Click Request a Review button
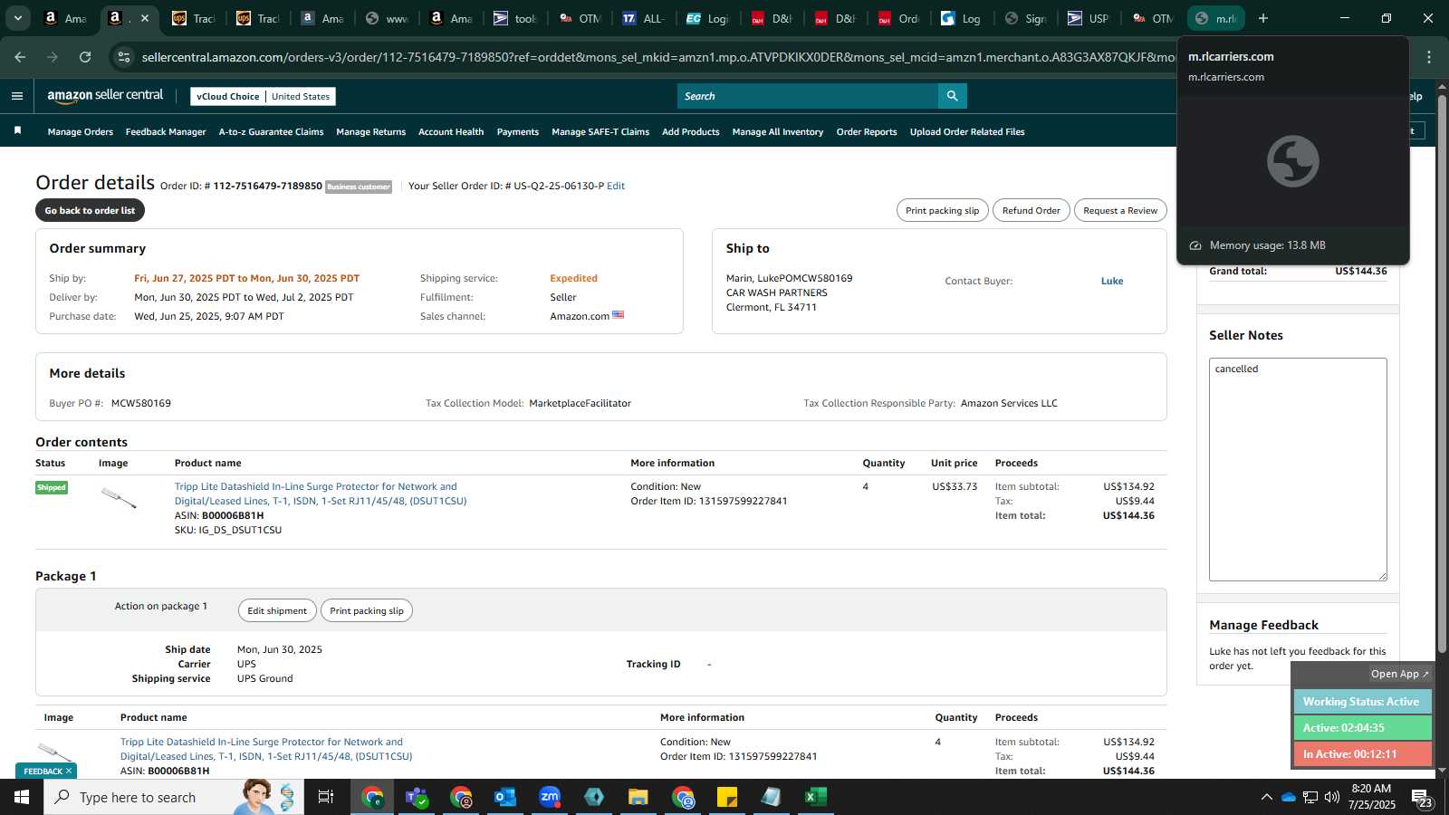Screen dimensions: 1449x815 pyautogui.click(x=1120, y=210)
